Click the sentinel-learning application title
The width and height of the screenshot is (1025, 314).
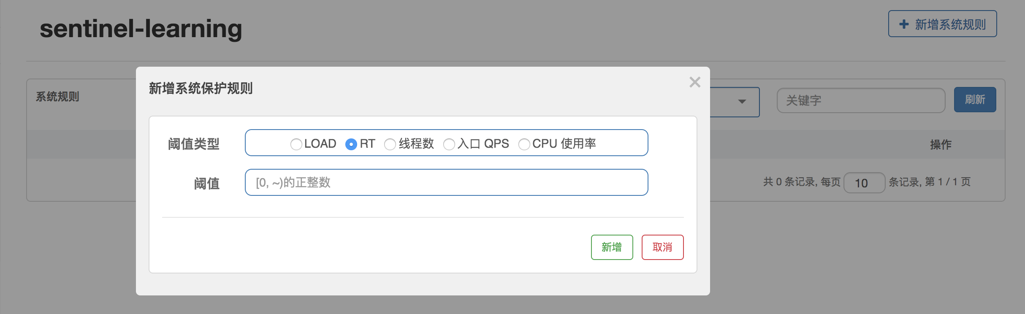141,29
